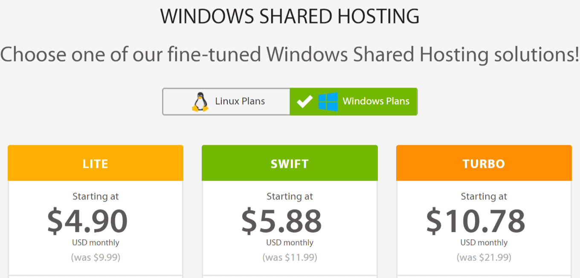Screen dimensions: 580x278
Task: Click the fine-tuned solutions subtitle text
Action: click(290, 54)
